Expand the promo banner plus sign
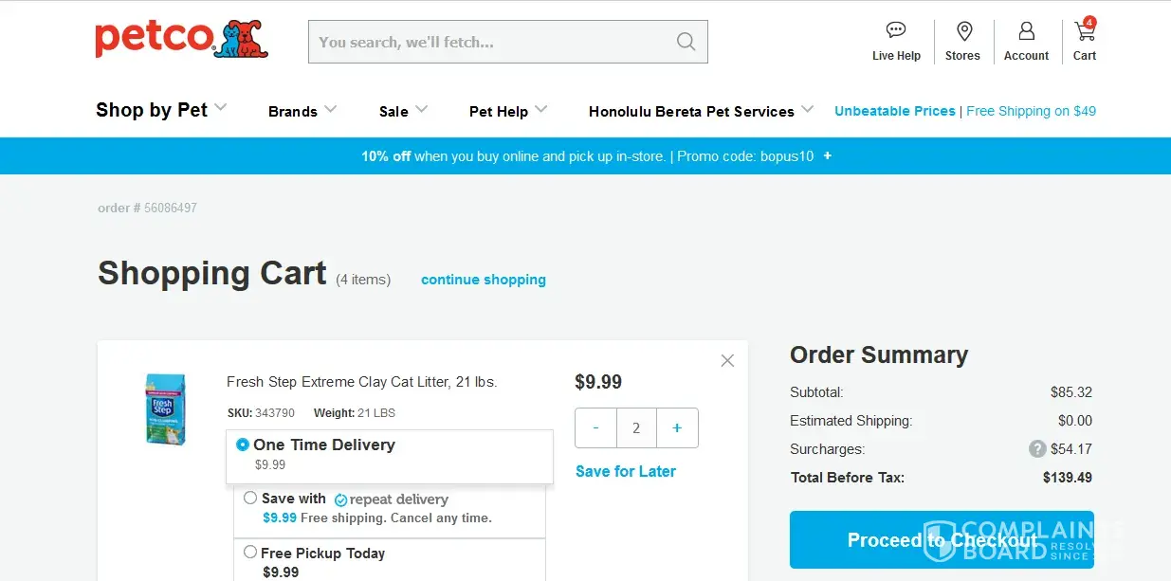 [828, 155]
